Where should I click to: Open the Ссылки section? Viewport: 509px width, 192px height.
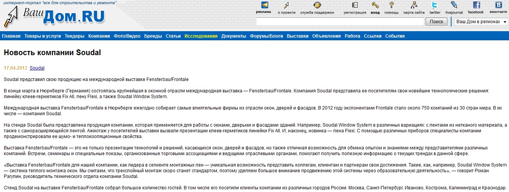click(373, 36)
